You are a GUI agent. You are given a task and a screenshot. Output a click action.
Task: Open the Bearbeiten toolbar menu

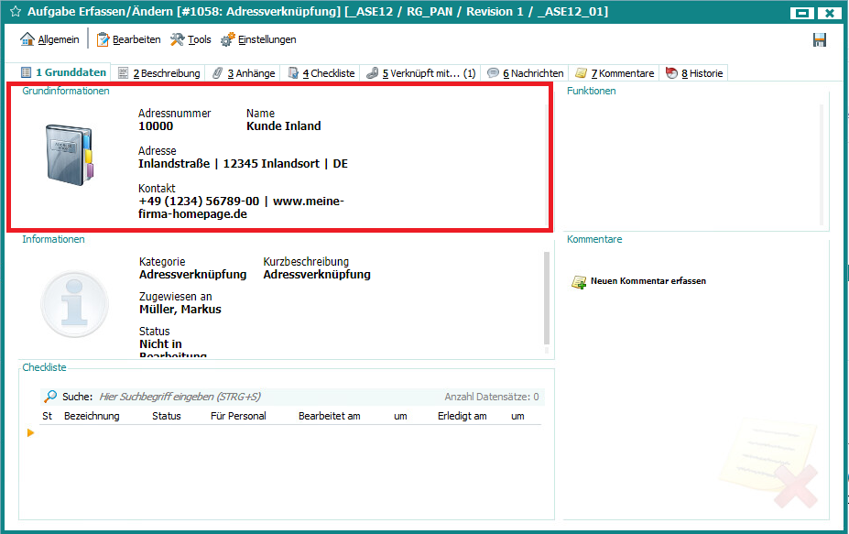(x=128, y=40)
